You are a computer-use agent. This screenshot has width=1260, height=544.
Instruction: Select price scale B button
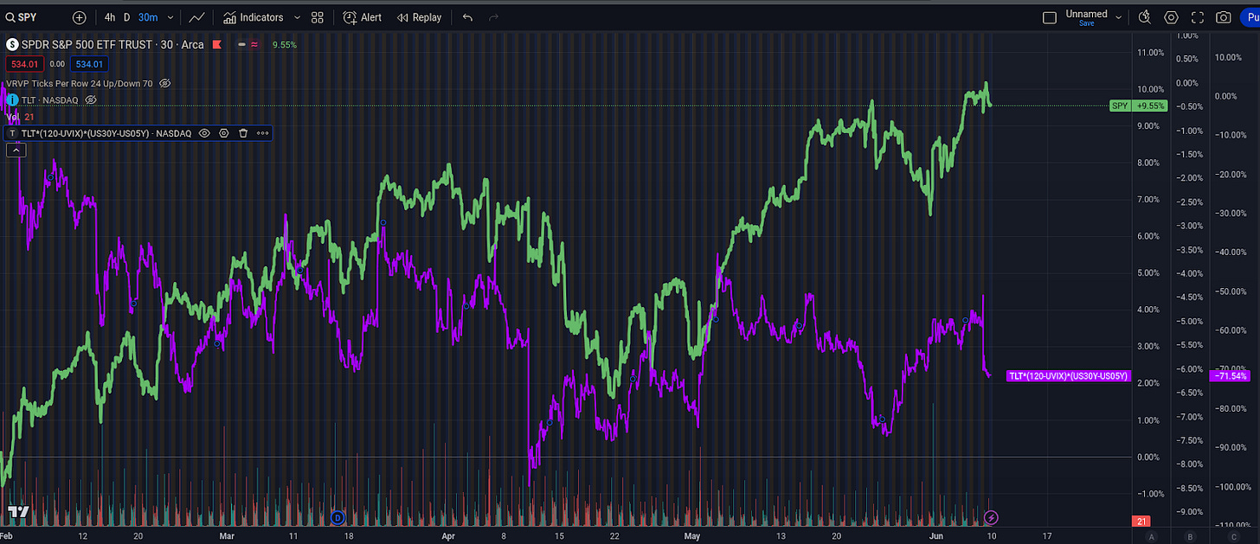coord(1190,536)
